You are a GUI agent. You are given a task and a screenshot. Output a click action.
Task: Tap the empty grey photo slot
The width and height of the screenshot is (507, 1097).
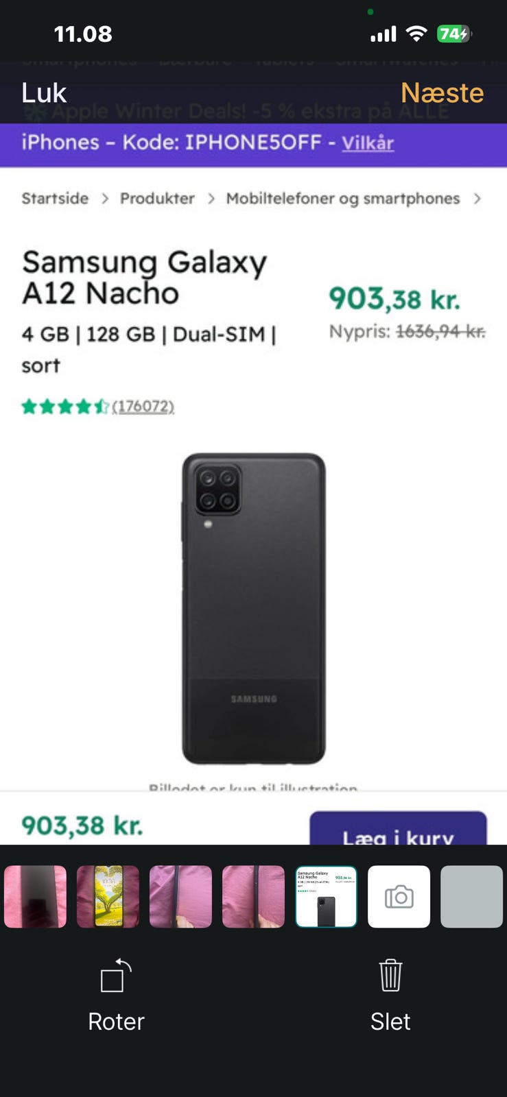[471, 897]
